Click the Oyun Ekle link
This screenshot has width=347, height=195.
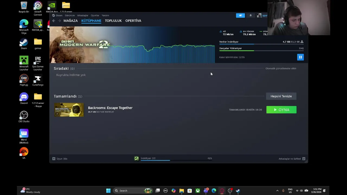click(x=62, y=159)
